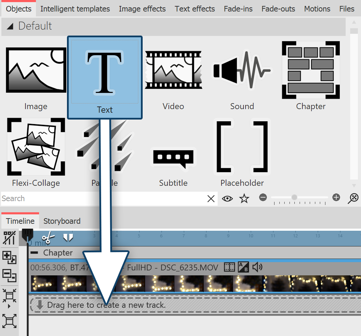Screen dimensions: 361x336
Task: Toggle the favorites star filter
Action: point(244,198)
